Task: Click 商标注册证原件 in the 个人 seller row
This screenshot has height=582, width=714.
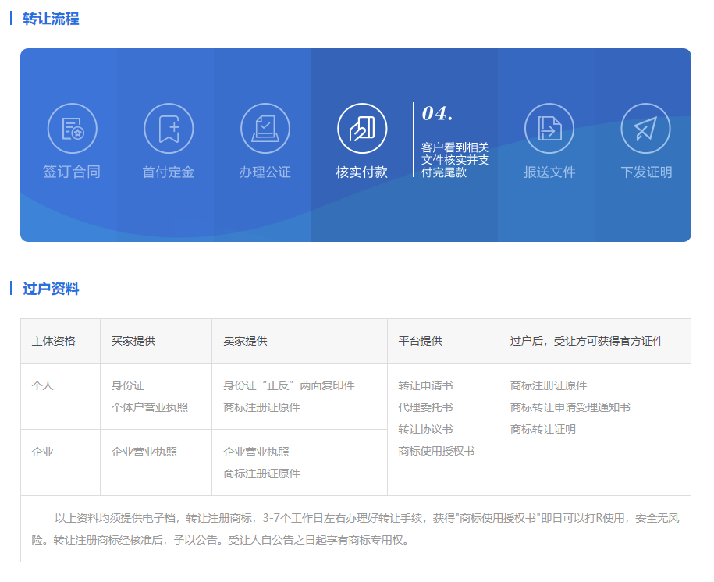Action: point(262,407)
